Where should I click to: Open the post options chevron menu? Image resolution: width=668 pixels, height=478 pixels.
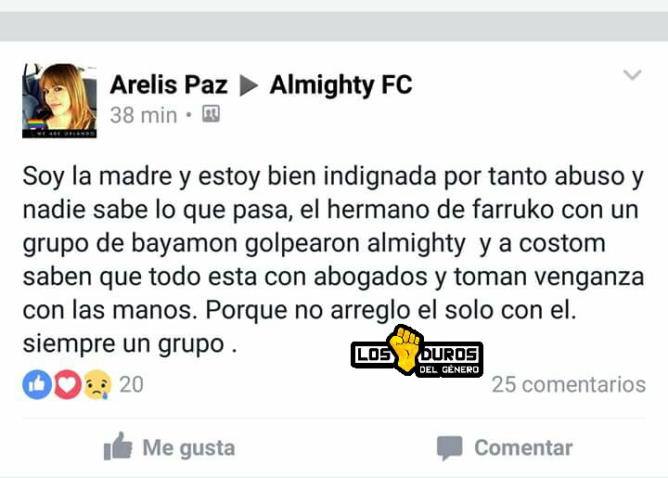632,75
